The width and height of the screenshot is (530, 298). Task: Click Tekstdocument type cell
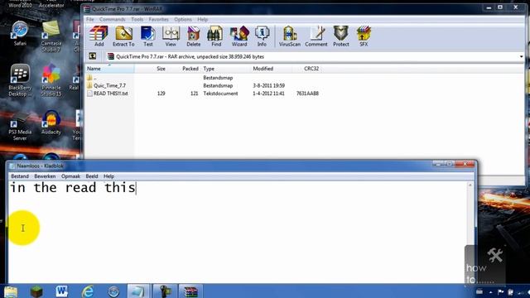point(220,94)
